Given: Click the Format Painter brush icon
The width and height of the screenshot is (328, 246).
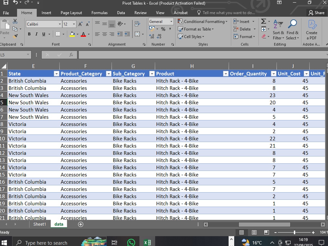Looking at the screenshot, I should pos(15,36).
